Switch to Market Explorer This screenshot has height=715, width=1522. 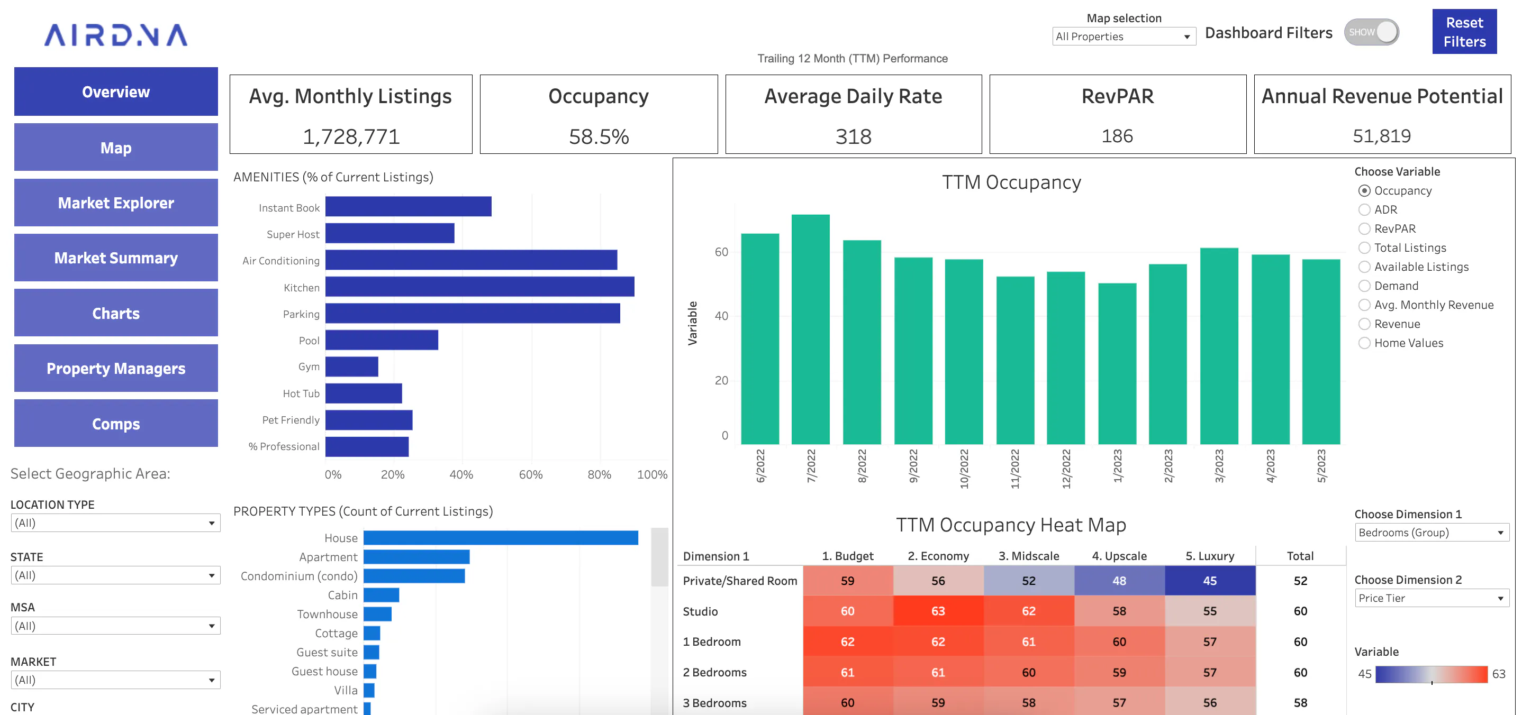pos(116,203)
